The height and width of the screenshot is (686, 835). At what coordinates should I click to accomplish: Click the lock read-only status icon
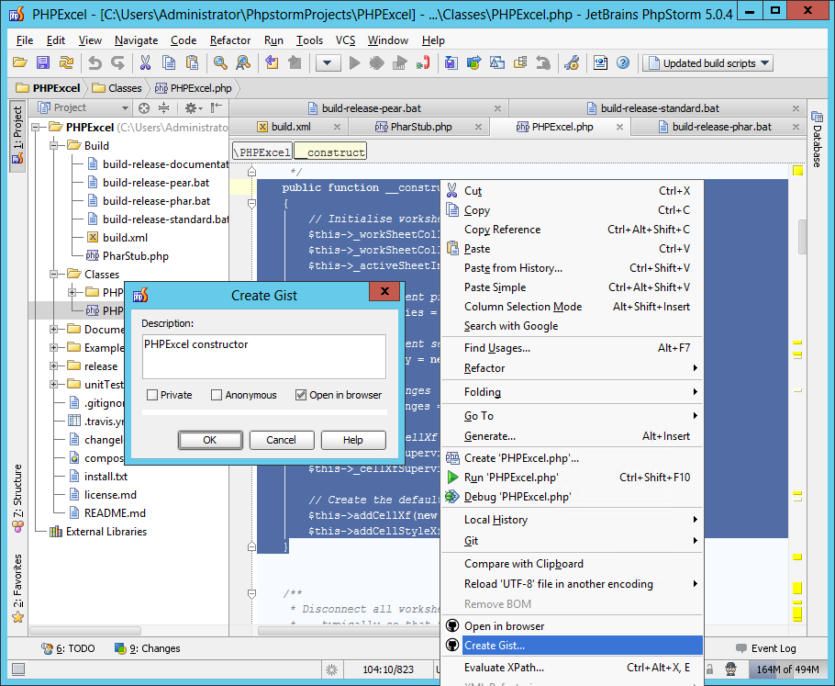(x=710, y=669)
